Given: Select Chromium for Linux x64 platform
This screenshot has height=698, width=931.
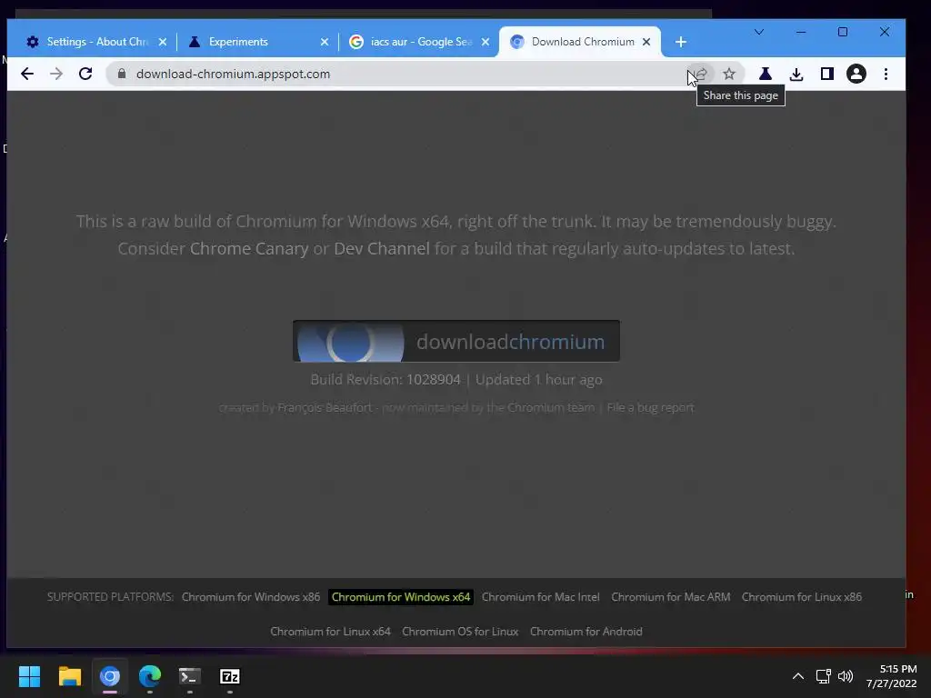Looking at the screenshot, I should tap(330, 632).
